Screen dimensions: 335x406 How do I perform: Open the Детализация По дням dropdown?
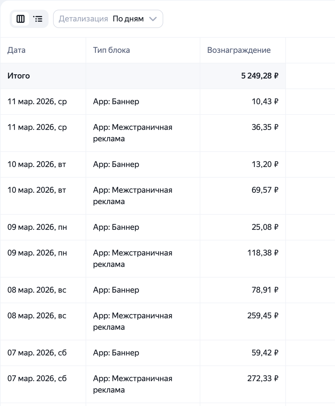coord(108,19)
